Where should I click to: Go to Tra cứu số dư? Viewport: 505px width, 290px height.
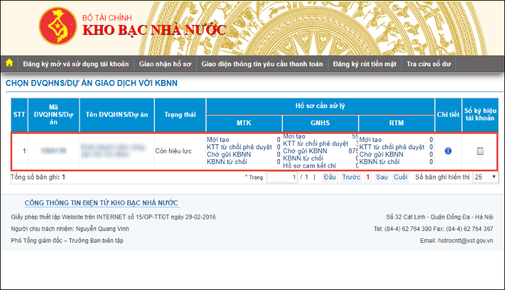429,63
